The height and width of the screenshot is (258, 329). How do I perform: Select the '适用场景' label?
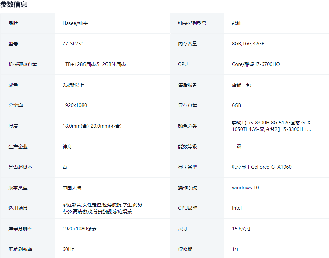(x=18, y=208)
